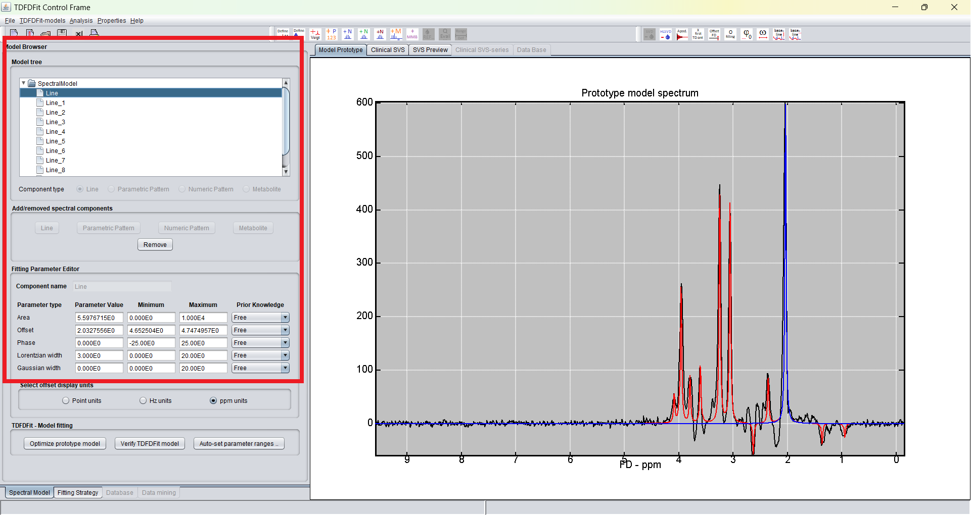Click the model tree scroll up arrow
The width and height of the screenshot is (971, 515).
286,82
